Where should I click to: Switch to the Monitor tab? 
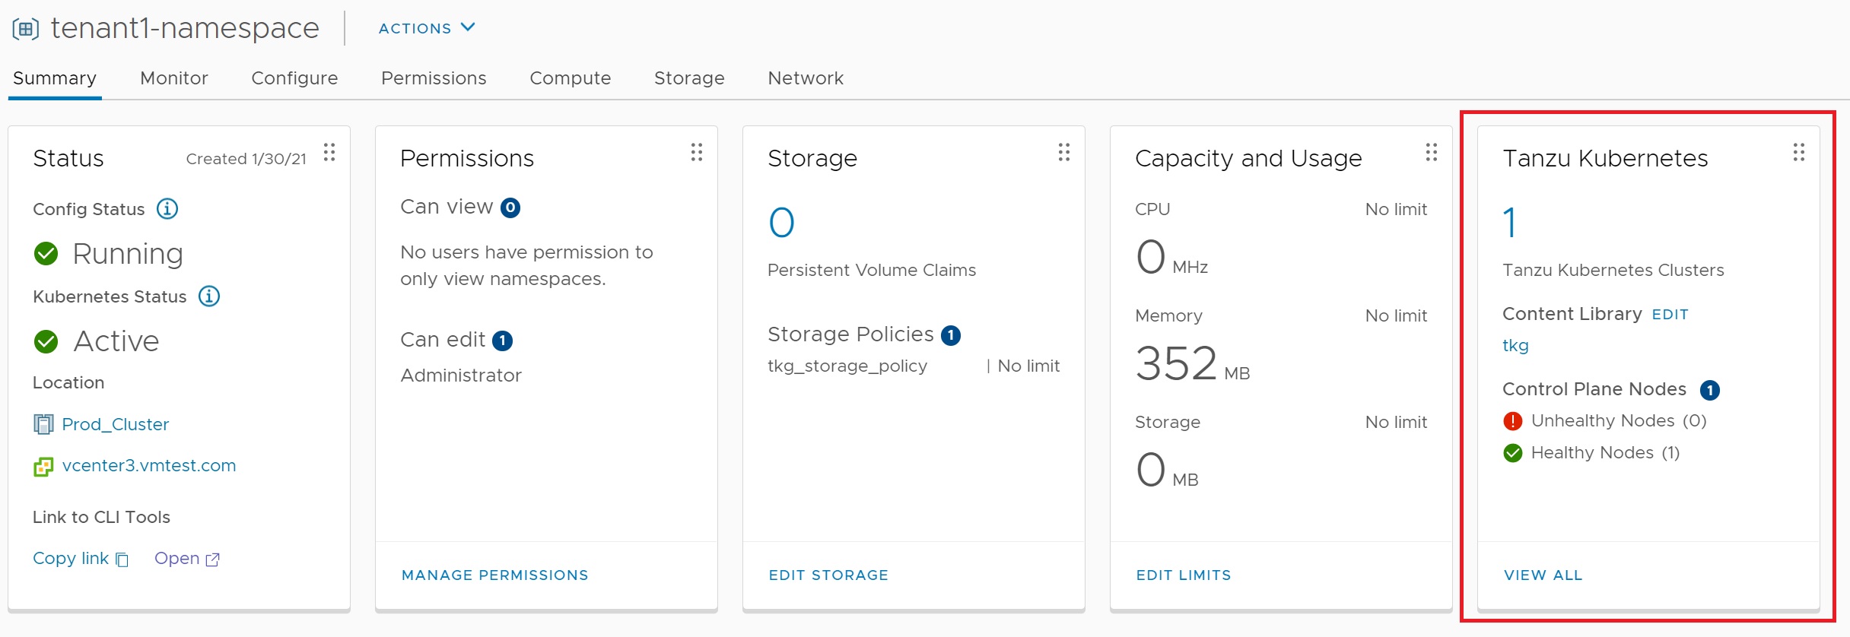pos(174,78)
